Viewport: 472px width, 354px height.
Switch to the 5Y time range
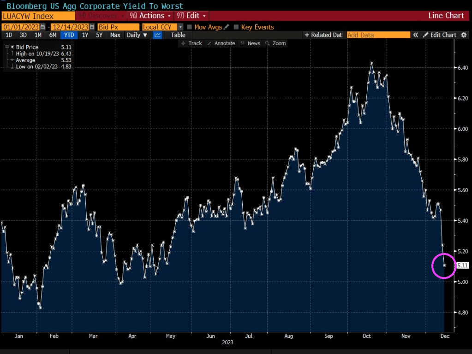tap(99, 35)
